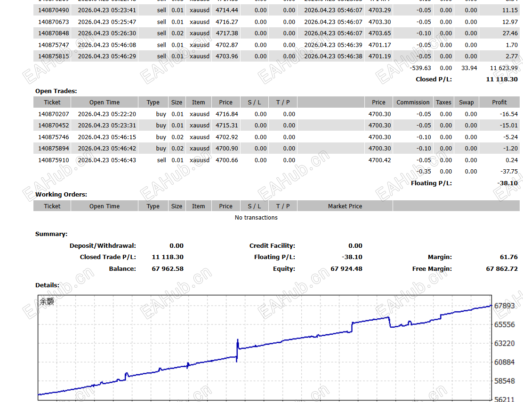Click Open Trades Profit column header
This screenshot has width=523, height=402.
(x=499, y=102)
